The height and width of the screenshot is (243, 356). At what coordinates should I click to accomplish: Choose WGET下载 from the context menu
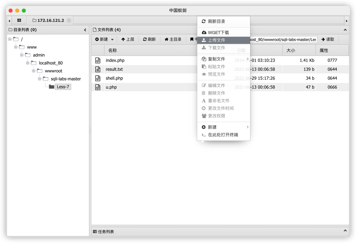pyautogui.click(x=223, y=33)
